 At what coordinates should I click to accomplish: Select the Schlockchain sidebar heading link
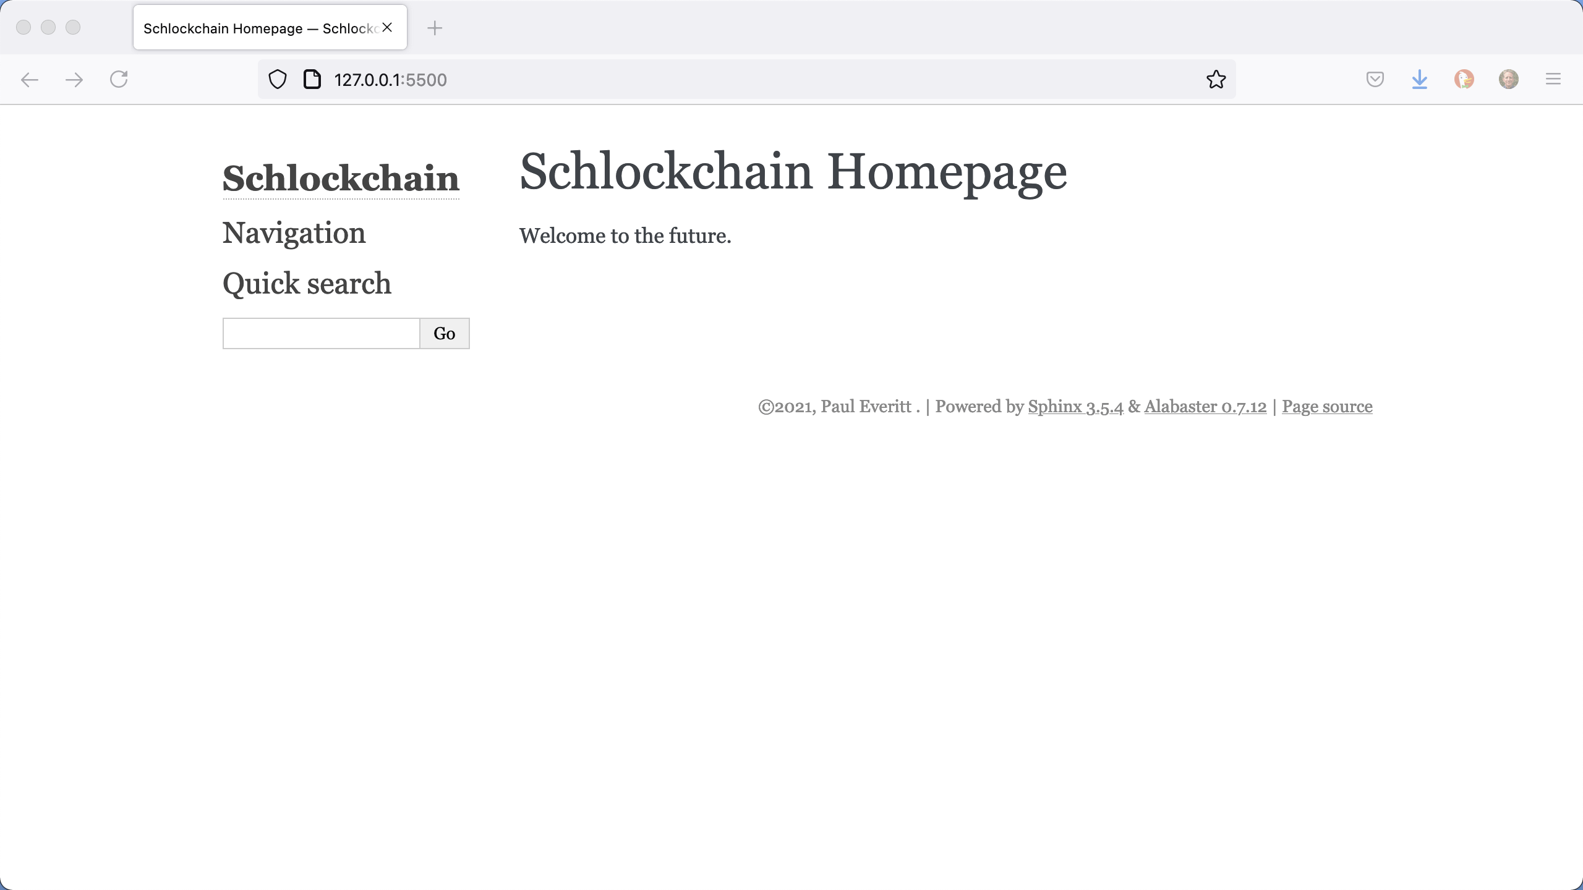tap(340, 178)
